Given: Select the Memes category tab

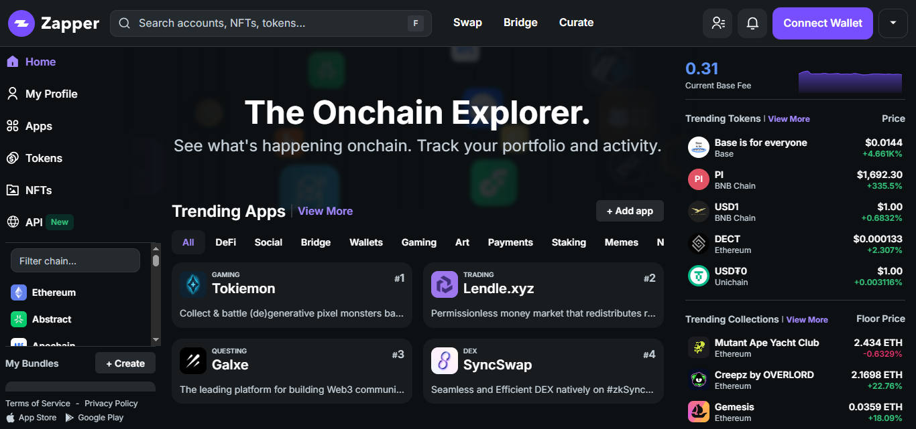Looking at the screenshot, I should [622, 242].
